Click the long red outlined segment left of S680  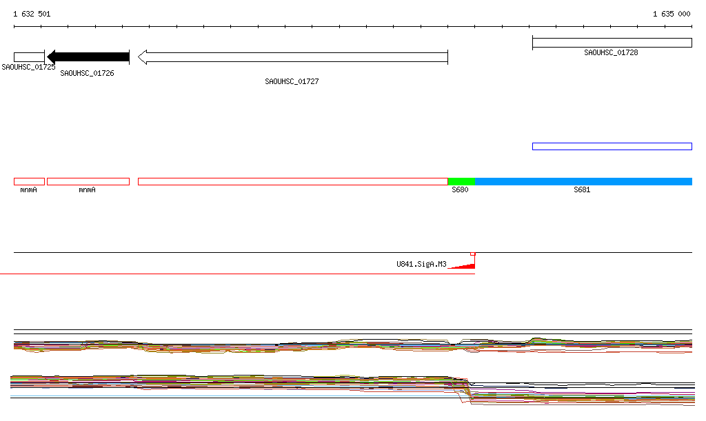293,181
